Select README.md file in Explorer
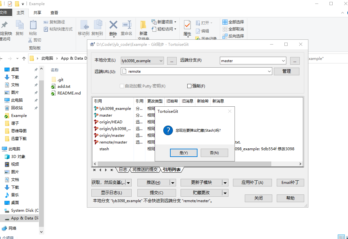Image resolution: width=348 pixels, height=239 pixels. pyautogui.click(x=66, y=93)
